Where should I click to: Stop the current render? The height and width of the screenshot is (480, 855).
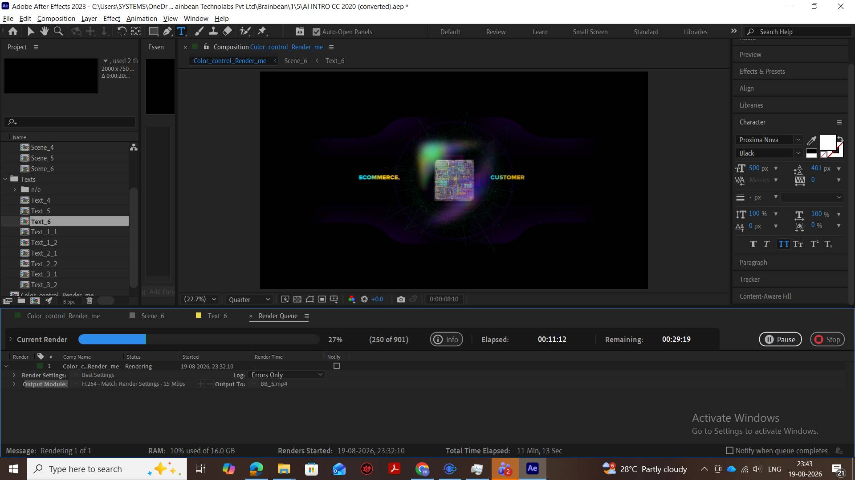(827, 340)
